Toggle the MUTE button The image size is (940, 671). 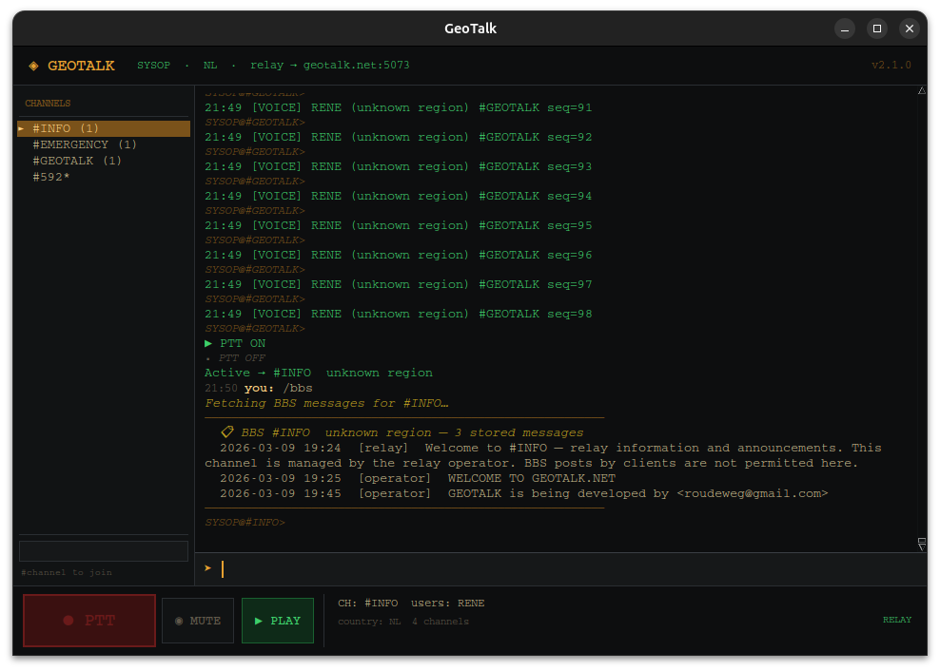[x=198, y=621]
